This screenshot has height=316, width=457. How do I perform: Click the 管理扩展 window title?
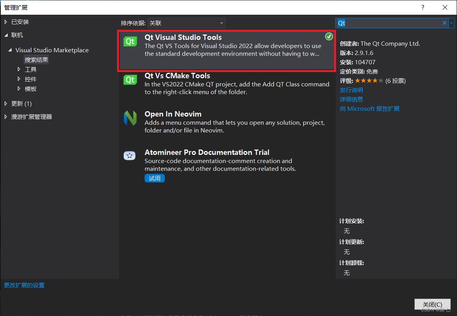pyautogui.click(x=16, y=8)
